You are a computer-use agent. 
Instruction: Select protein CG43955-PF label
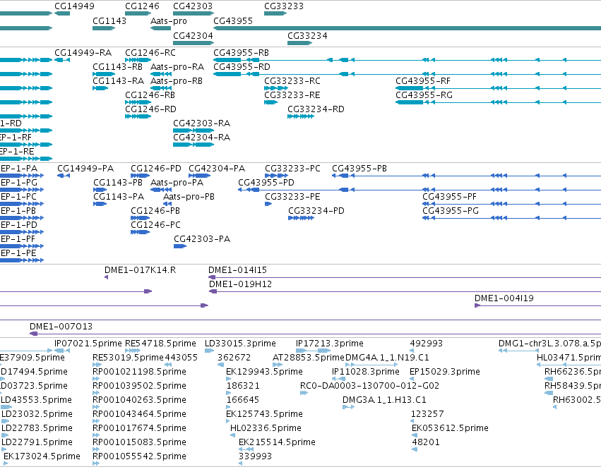click(x=450, y=197)
